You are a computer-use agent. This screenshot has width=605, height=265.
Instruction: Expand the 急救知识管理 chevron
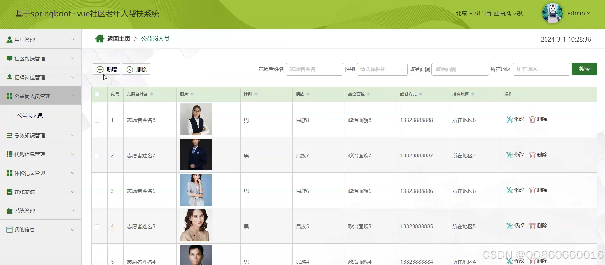click(x=73, y=135)
